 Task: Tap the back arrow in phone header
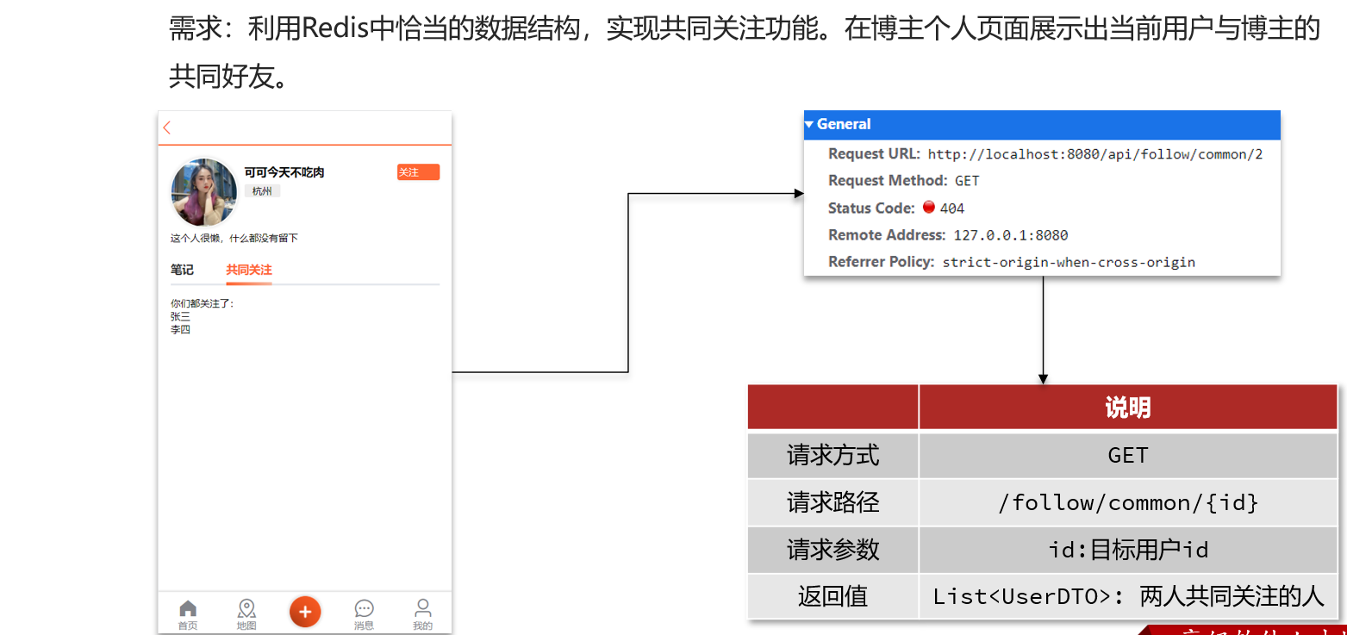[167, 128]
